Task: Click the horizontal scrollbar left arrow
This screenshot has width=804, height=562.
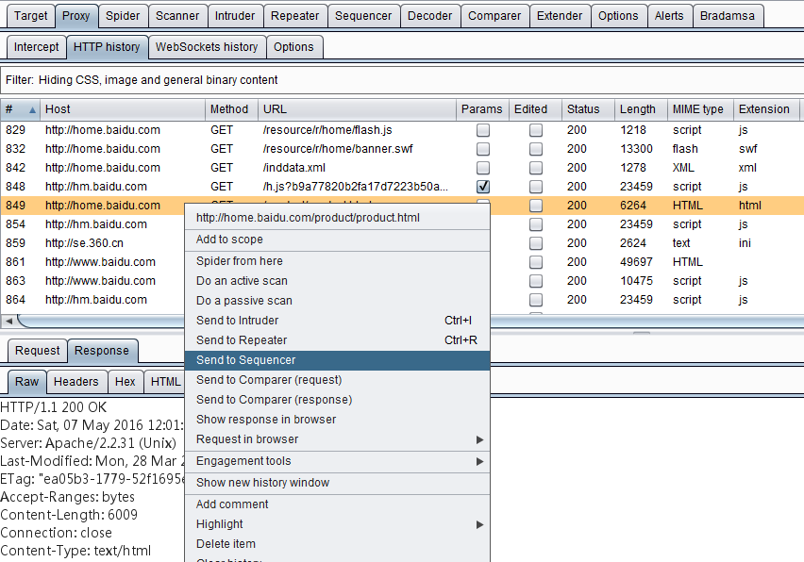Action: coord(8,321)
